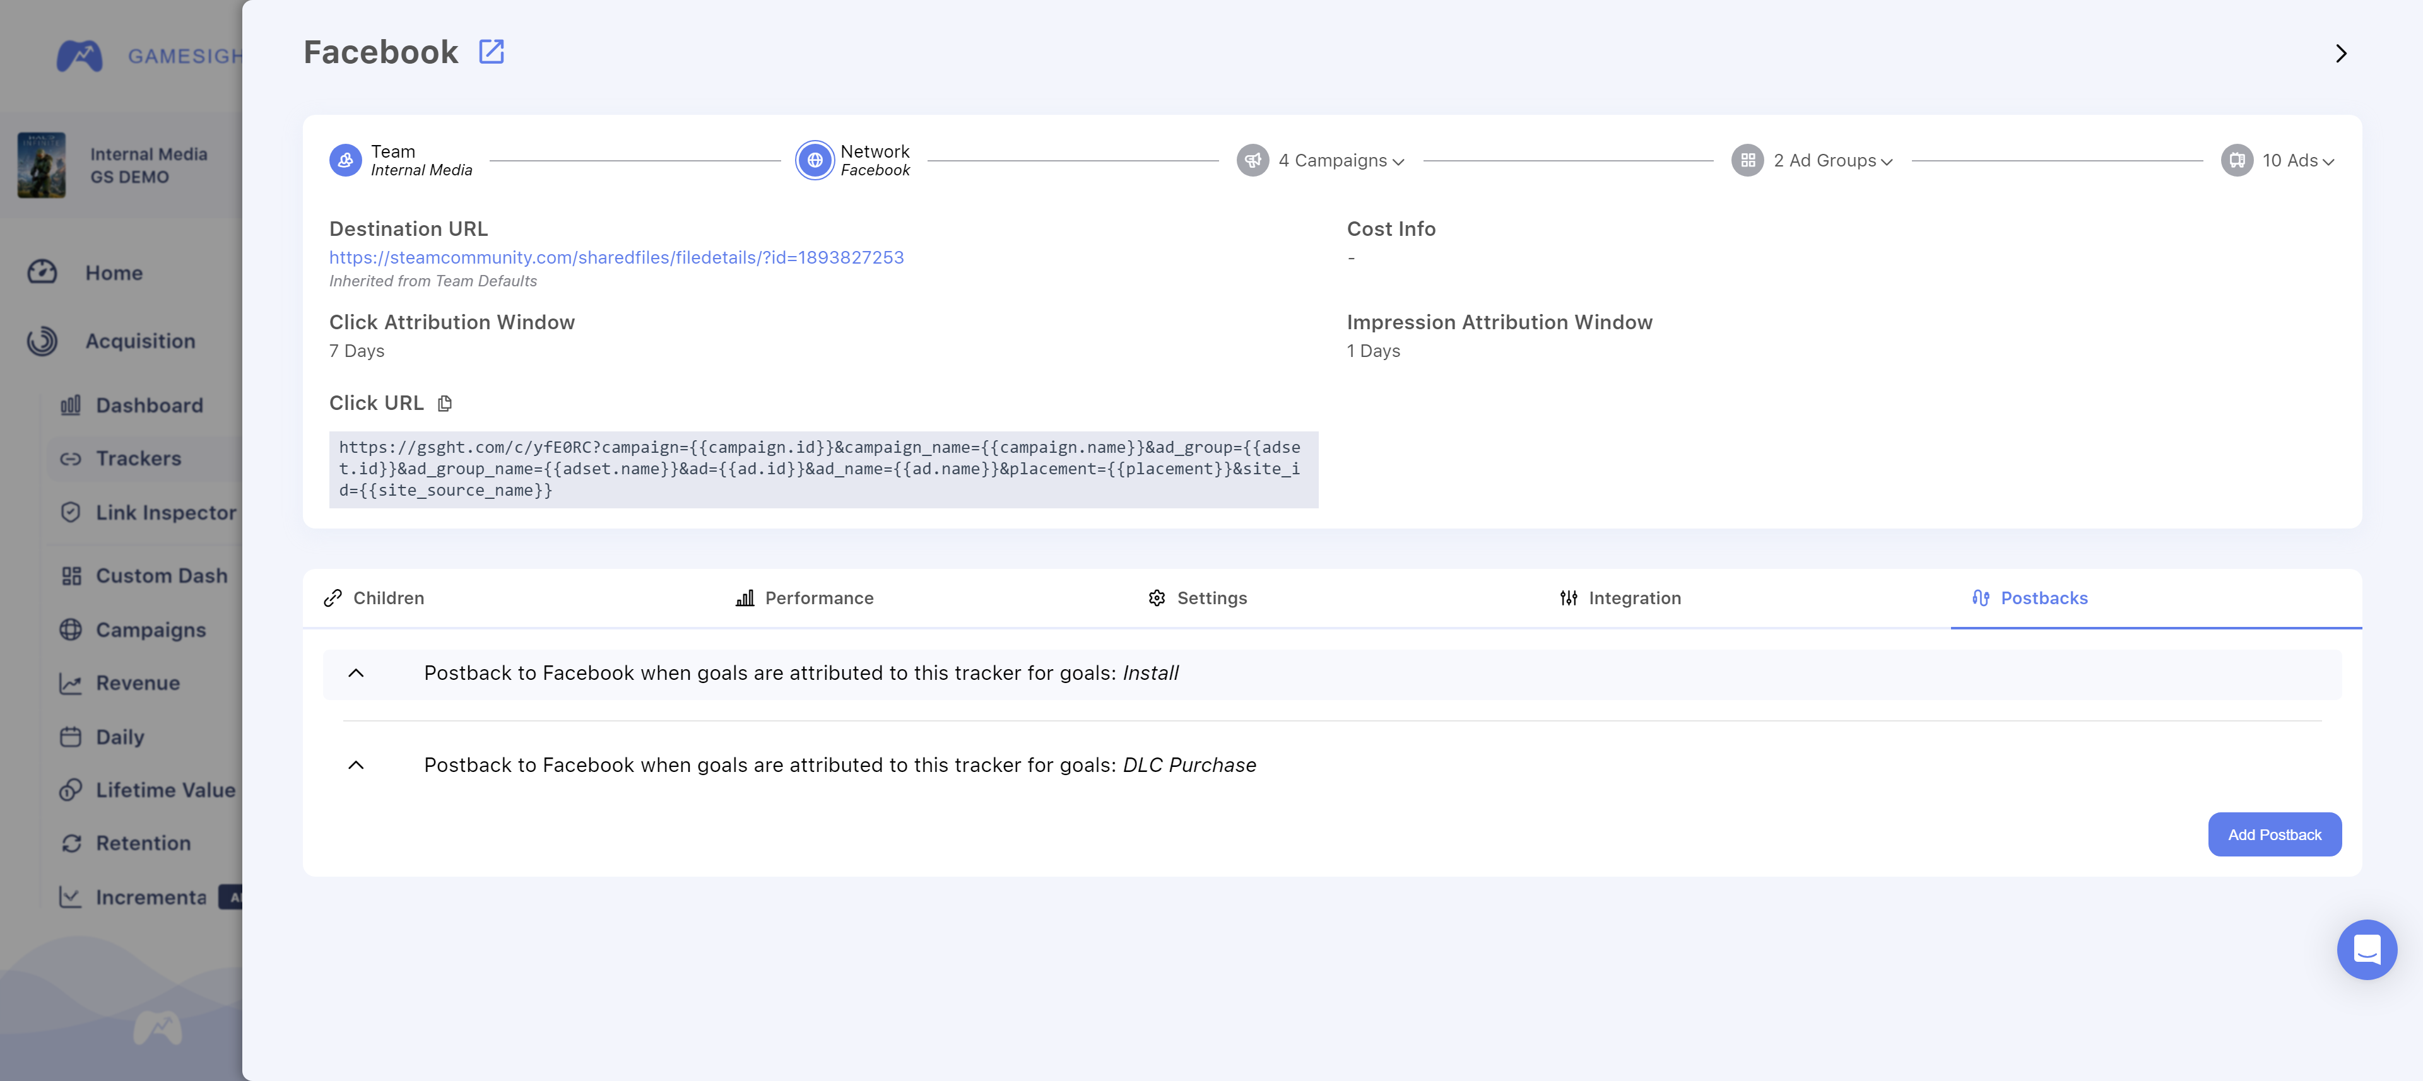Click the Custom Dash grid icon
This screenshot has width=2423, height=1081.
click(x=71, y=576)
